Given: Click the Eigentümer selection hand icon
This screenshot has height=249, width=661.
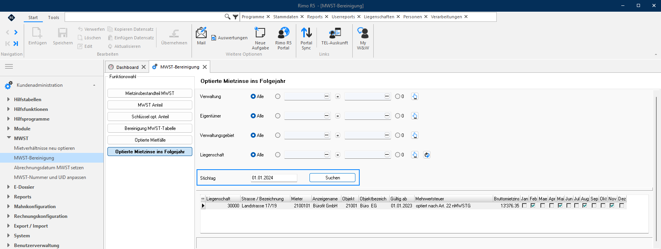Looking at the screenshot, I should [415, 116].
